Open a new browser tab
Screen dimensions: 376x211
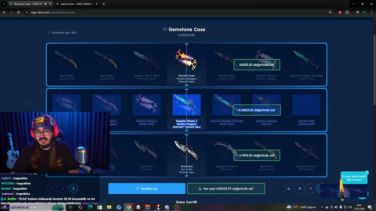point(104,4)
